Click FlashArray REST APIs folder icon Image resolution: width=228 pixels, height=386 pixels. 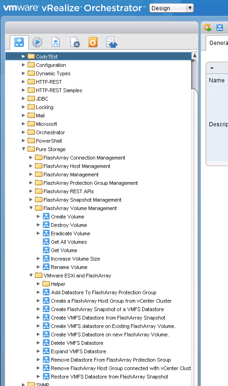coord(39,191)
